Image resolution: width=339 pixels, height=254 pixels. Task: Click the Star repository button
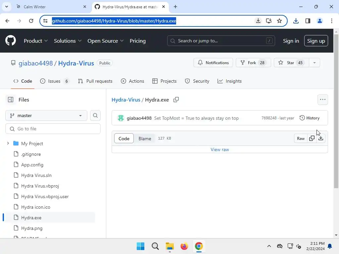point(291,63)
